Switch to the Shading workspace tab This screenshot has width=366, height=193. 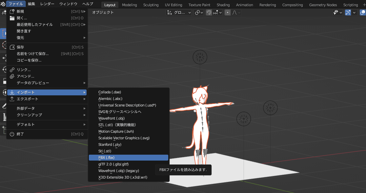(x=223, y=5)
